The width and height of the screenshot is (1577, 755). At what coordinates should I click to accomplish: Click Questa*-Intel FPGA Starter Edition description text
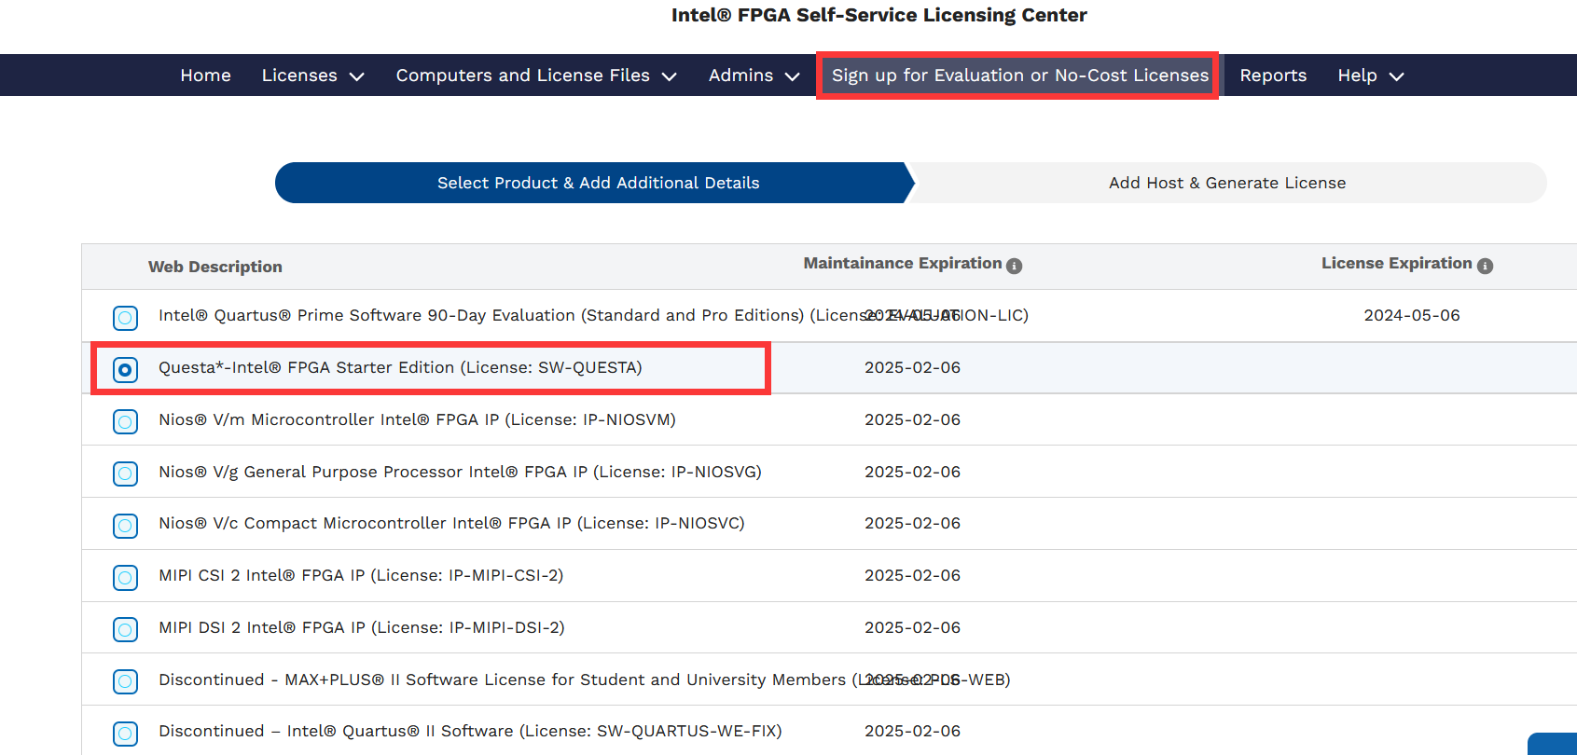(x=400, y=367)
